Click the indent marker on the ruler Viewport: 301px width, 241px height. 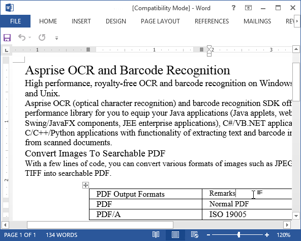(x=209, y=51)
